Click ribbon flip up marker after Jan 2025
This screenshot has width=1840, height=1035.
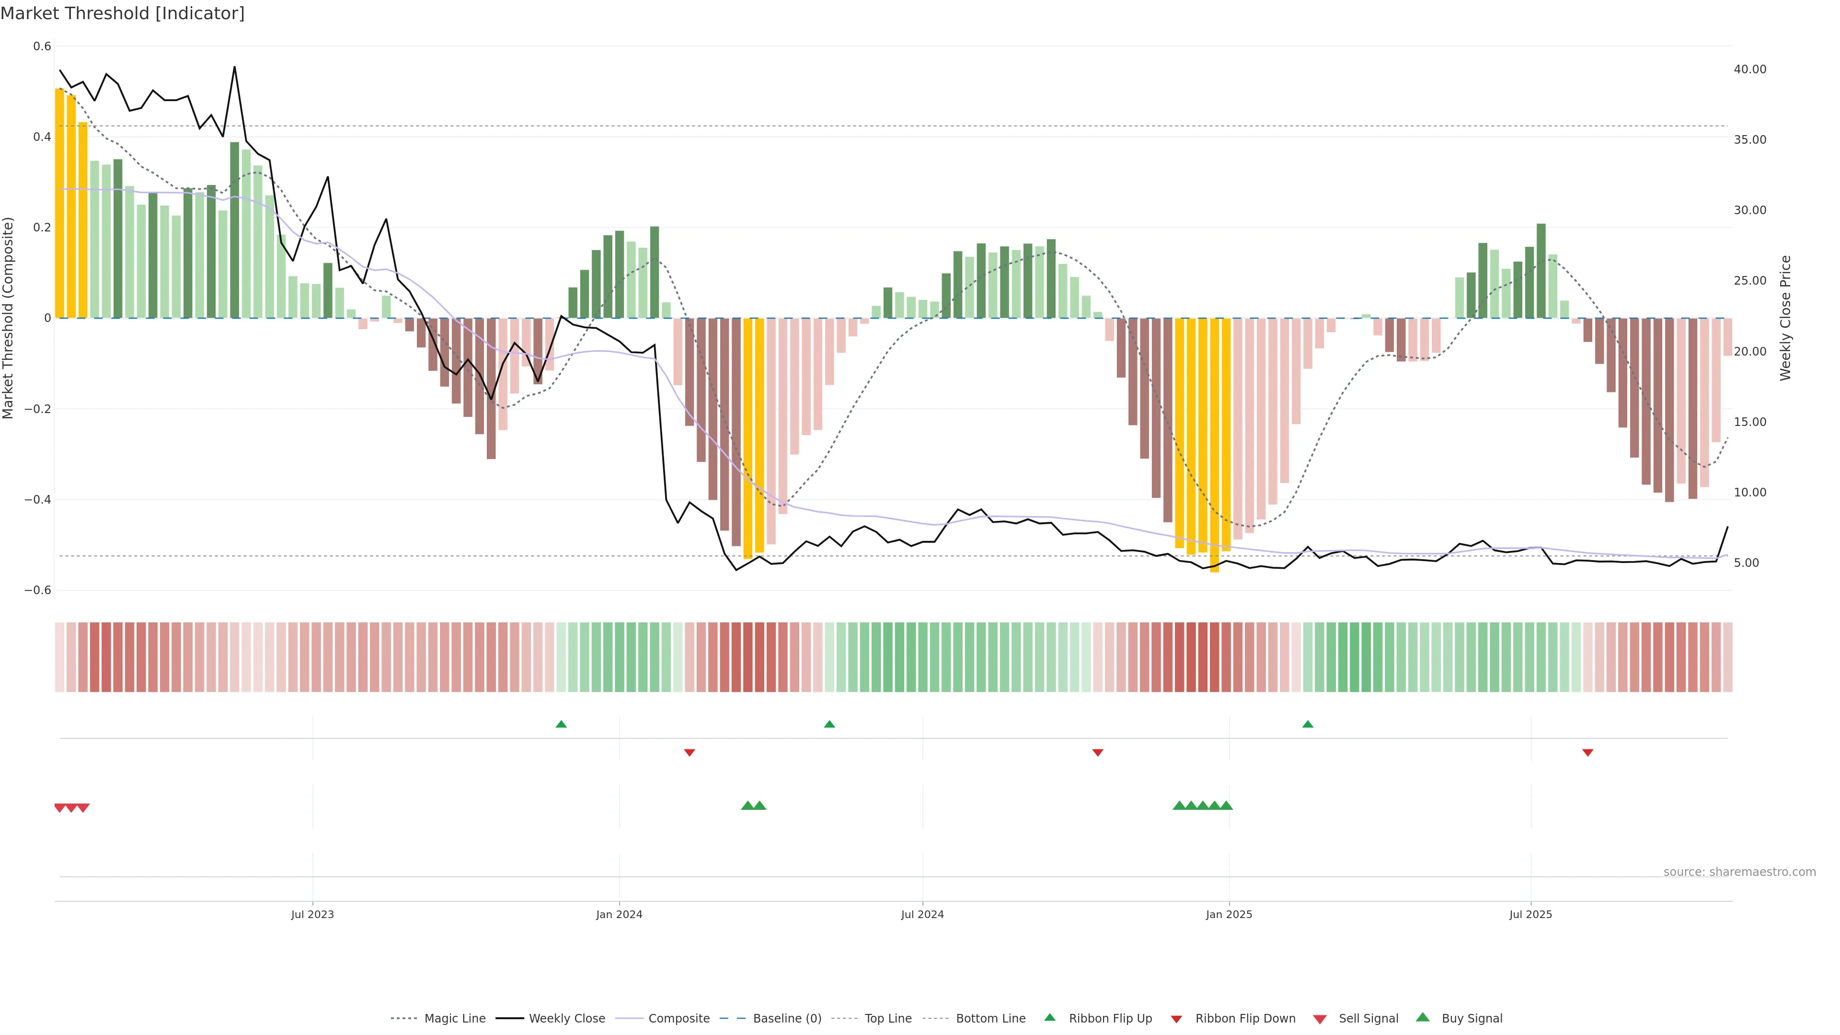click(x=1307, y=724)
